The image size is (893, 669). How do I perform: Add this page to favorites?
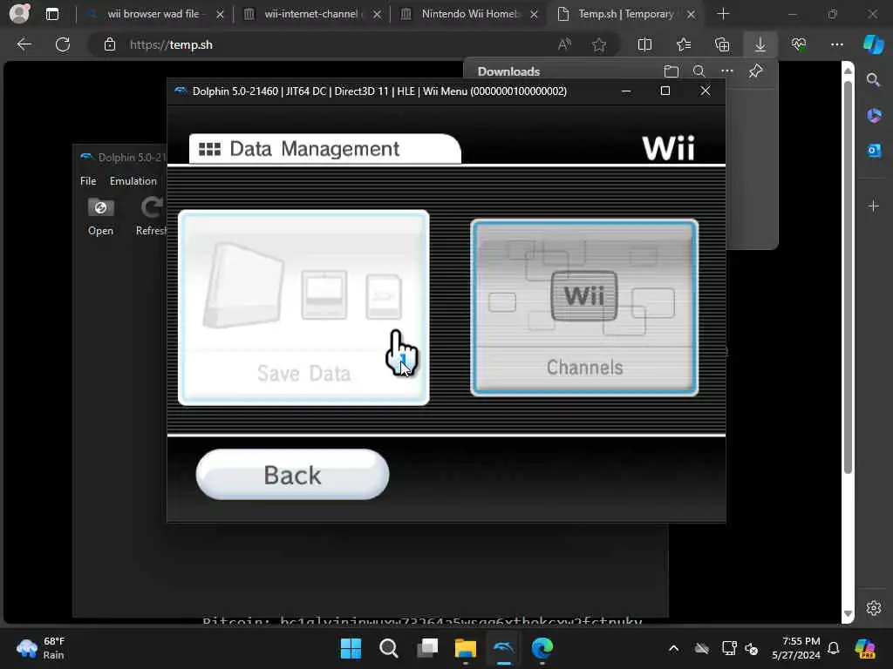(x=598, y=44)
